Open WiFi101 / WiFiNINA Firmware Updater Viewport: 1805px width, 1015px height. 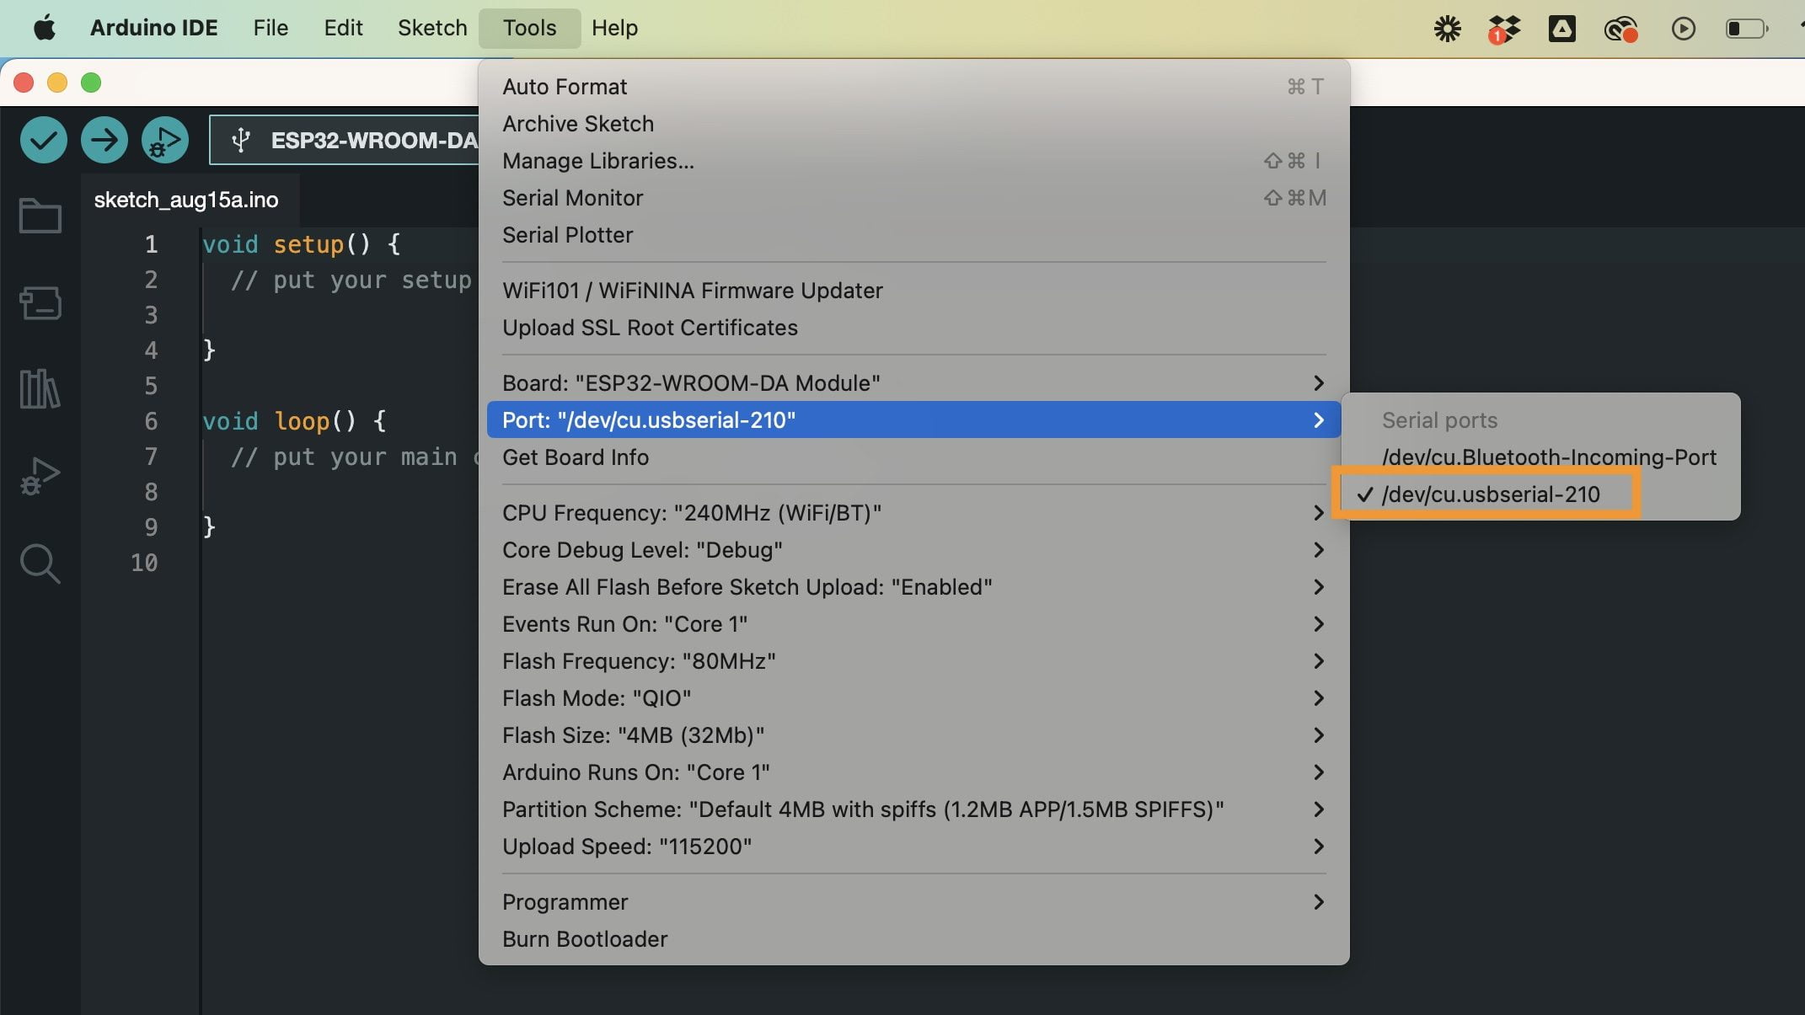pyautogui.click(x=913, y=291)
